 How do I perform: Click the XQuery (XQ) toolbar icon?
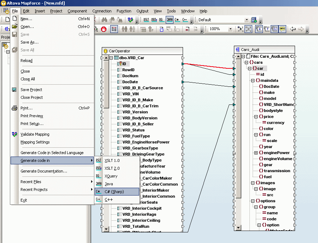[x=161, y=20]
